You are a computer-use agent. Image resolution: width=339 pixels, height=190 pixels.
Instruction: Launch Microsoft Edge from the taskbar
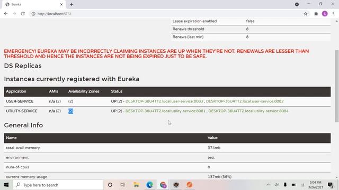[x=149, y=185]
